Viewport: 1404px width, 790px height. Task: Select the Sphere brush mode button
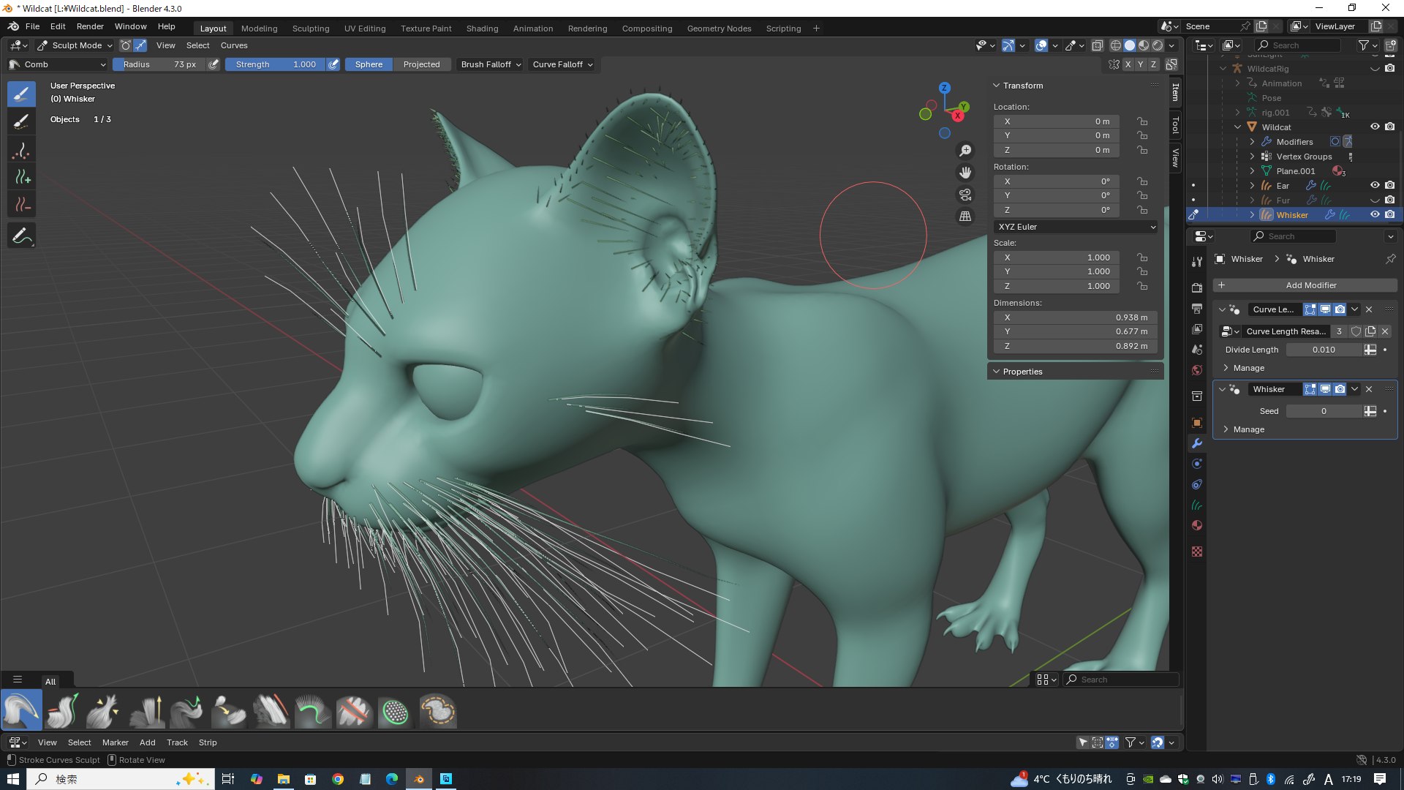pyautogui.click(x=369, y=64)
